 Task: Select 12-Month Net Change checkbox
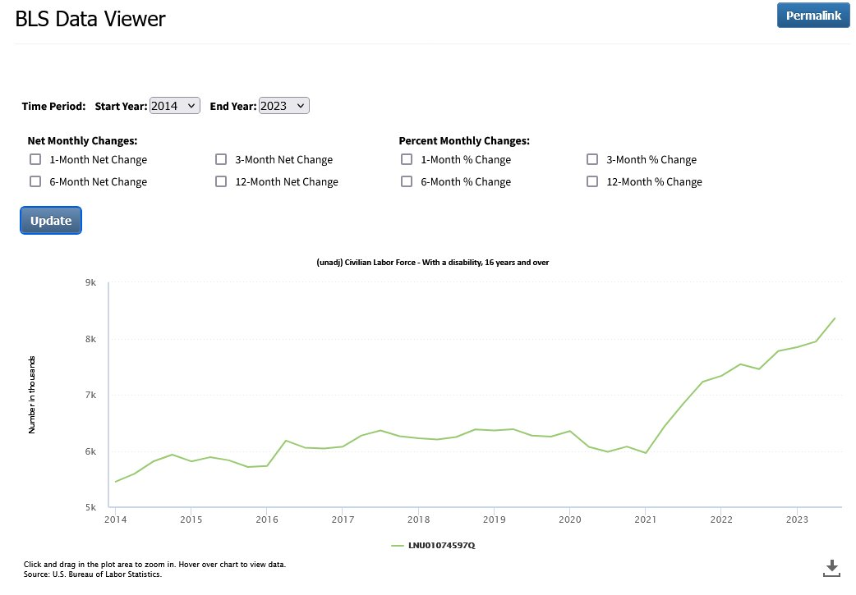coord(221,181)
